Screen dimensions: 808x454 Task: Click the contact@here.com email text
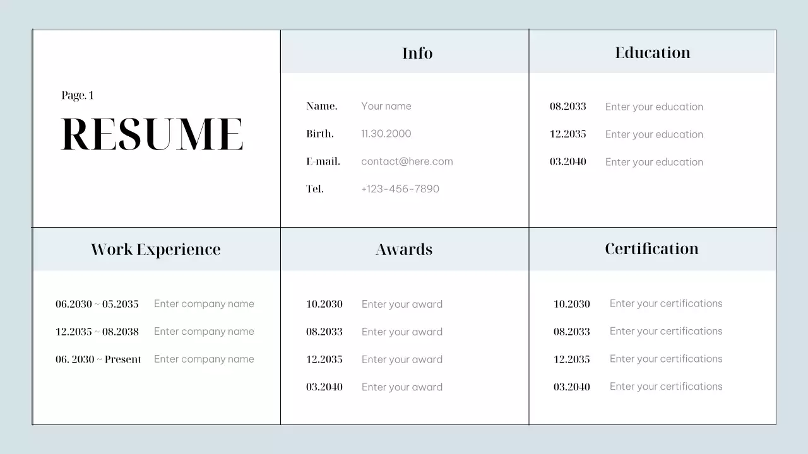click(407, 161)
